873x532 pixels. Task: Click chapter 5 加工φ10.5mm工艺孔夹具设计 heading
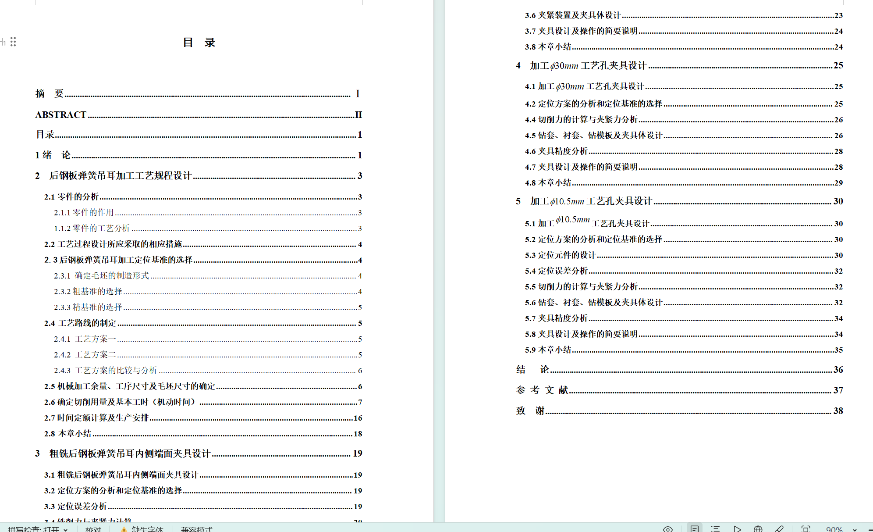tap(679, 201)
